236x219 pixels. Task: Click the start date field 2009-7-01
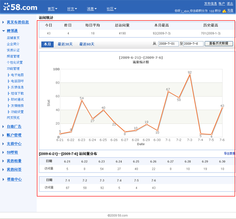pos(169,44)
